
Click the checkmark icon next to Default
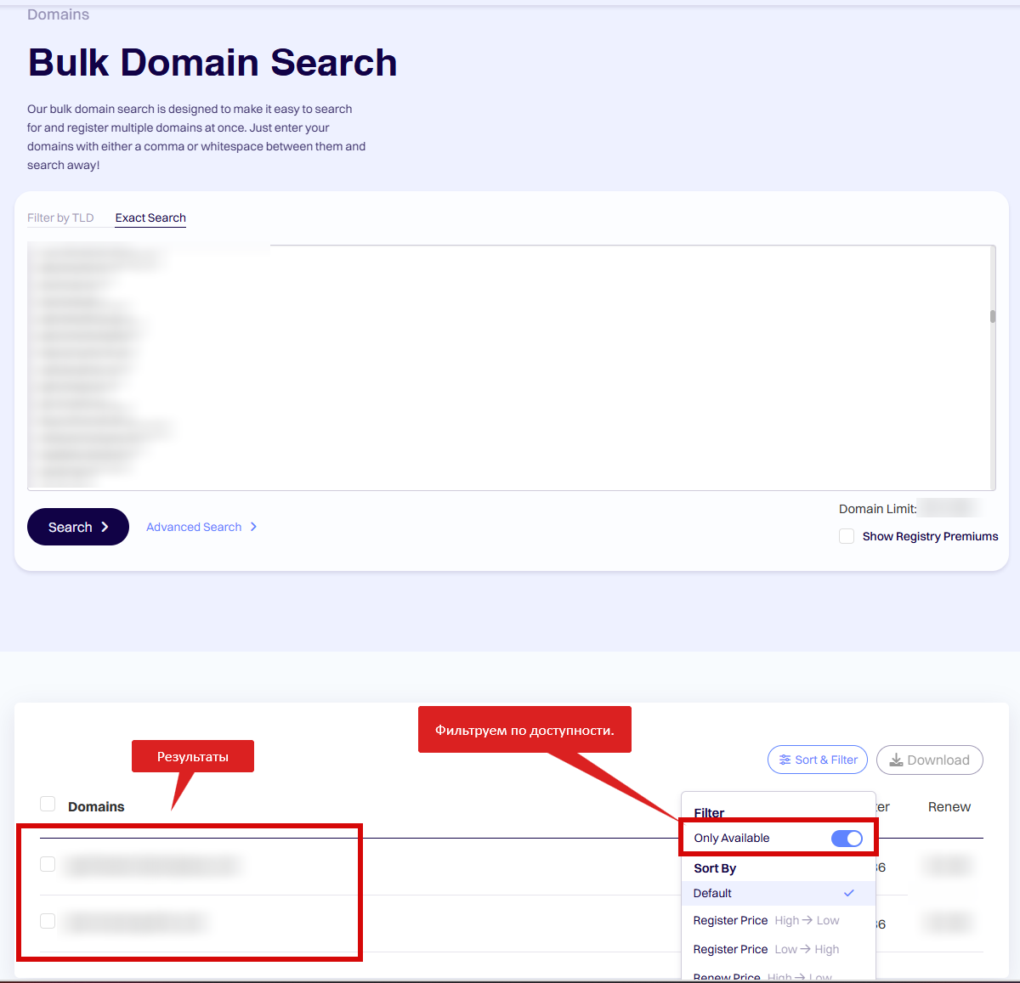(848, 893)
